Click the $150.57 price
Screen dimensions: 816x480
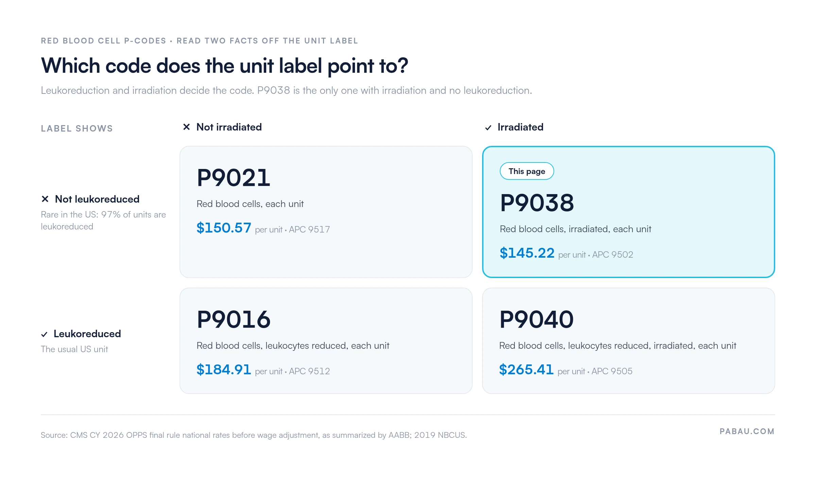(x=224, y=228)
